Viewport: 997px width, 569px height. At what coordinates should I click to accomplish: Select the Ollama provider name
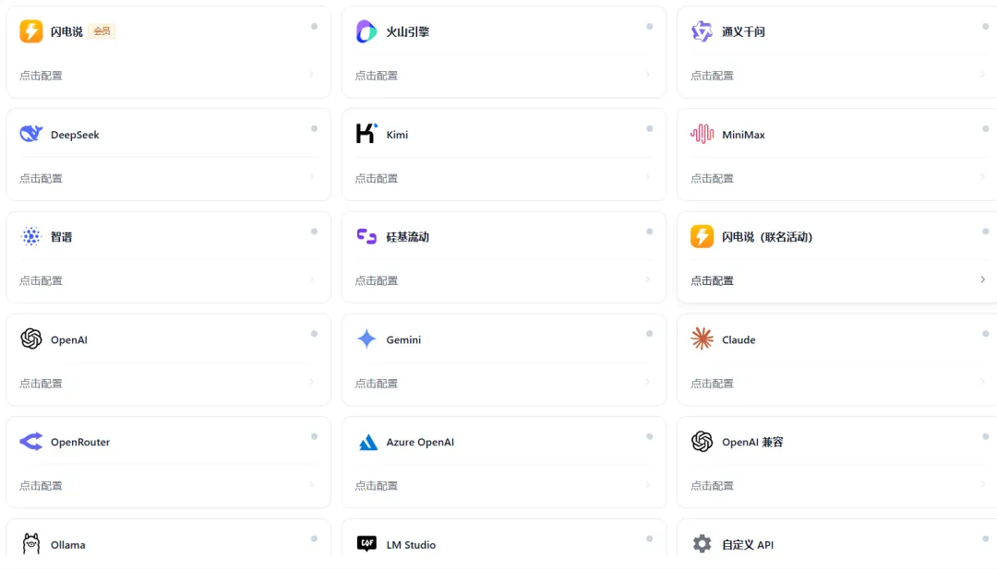coord(68,545)
